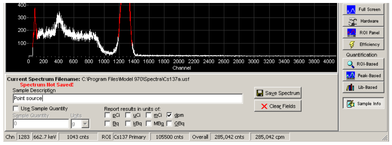392x145 pixels.
Task: Click the Sample Description text field
Action: pos(128,99)
